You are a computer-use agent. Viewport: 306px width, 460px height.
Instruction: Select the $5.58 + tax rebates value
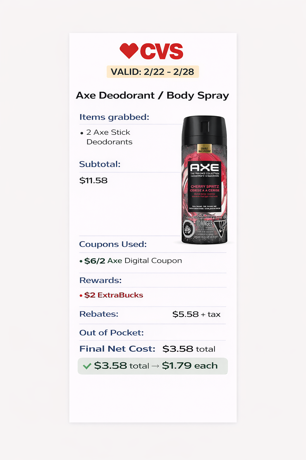(196, 314)
